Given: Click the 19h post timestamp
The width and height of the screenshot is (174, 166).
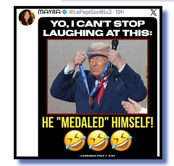Looking at the screenshot, I should (x=119, y=12).
